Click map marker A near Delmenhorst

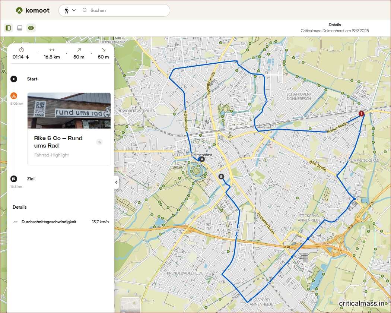(202, 159)
